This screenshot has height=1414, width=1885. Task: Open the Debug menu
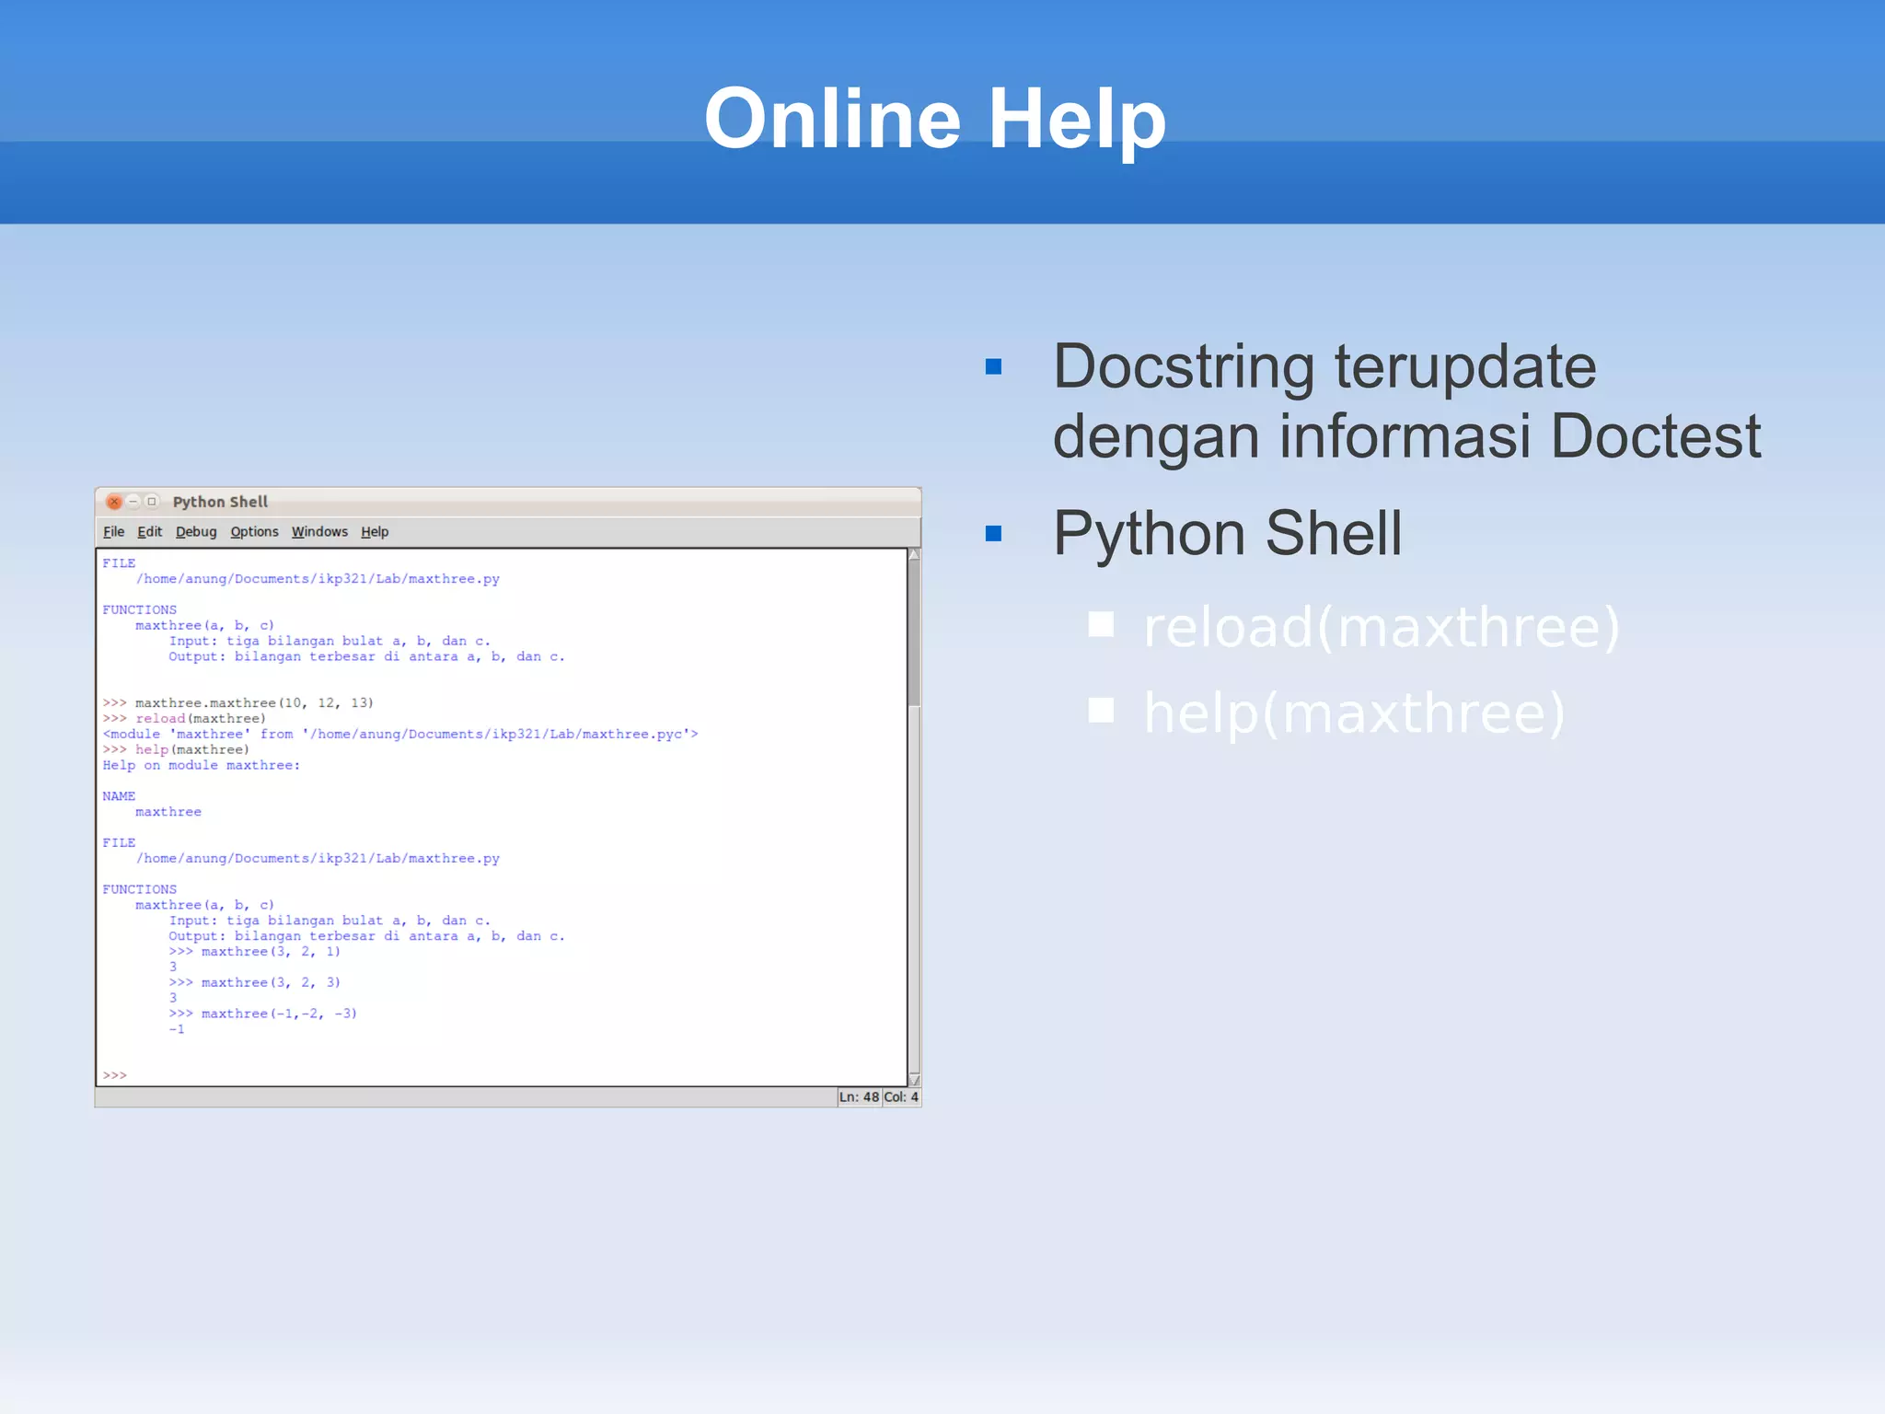[196, 532]
